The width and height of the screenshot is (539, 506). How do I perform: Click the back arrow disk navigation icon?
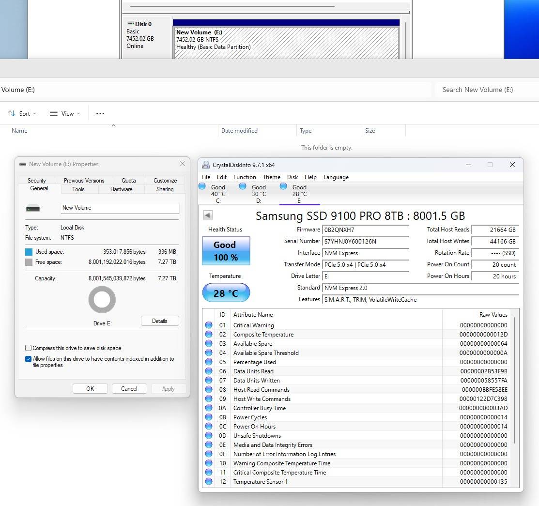[x=208, y=215]
